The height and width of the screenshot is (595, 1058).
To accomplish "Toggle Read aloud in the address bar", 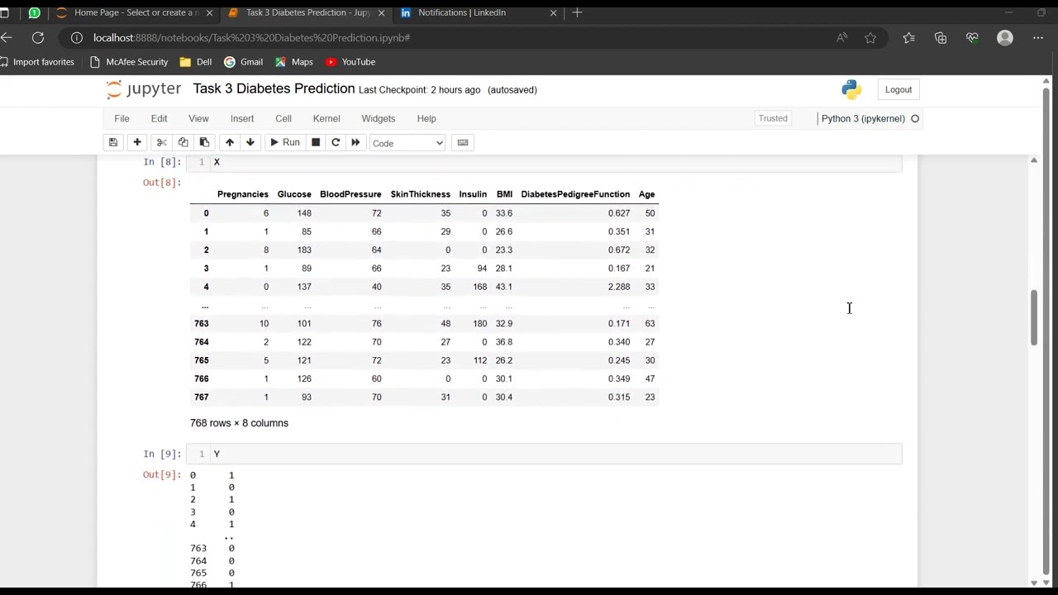I will pyautogui.click(x=841, y=38).
